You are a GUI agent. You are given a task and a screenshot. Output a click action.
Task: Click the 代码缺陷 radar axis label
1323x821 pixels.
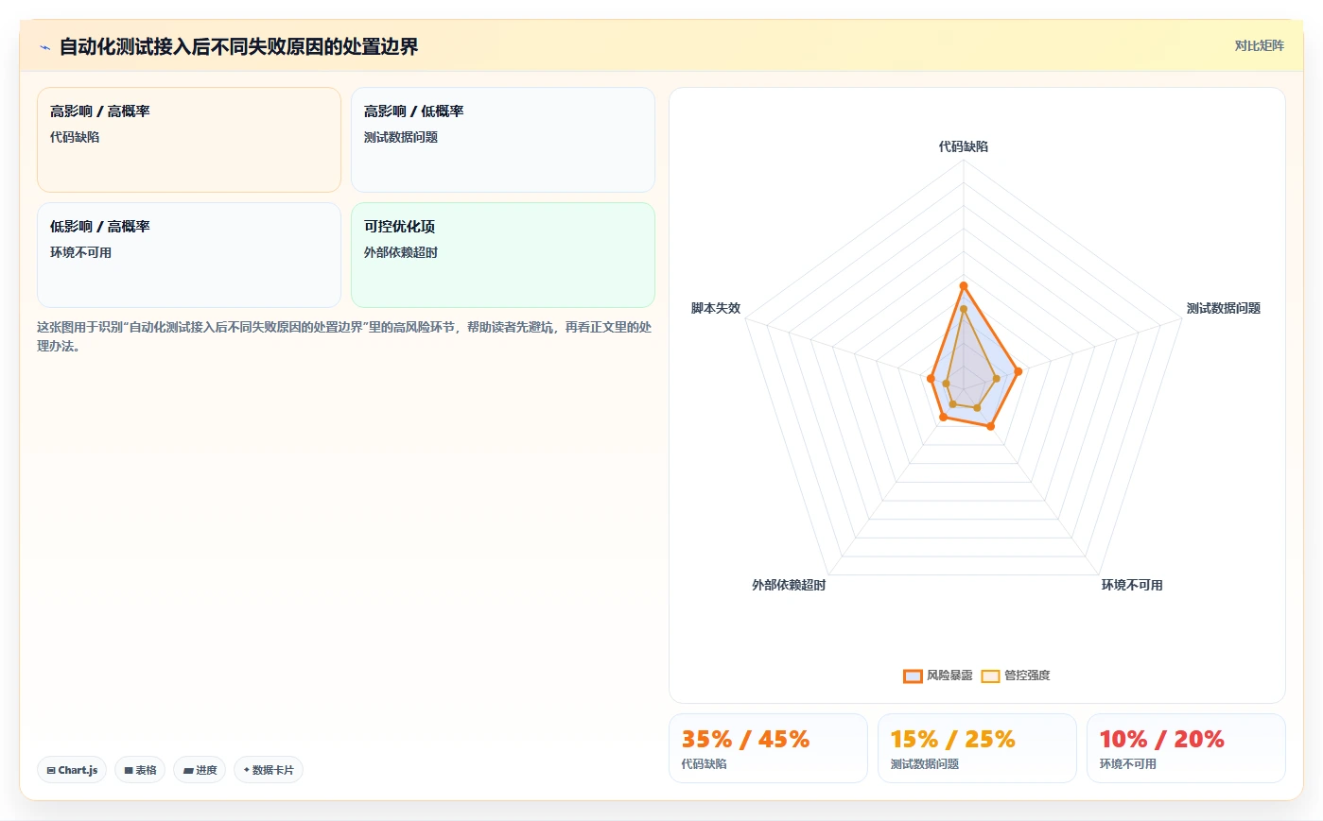[964, 146]
